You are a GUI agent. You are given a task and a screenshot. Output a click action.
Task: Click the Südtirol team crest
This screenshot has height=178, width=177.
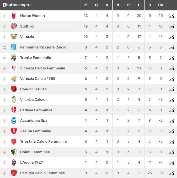pyautogui.click(x=14, y=26)
